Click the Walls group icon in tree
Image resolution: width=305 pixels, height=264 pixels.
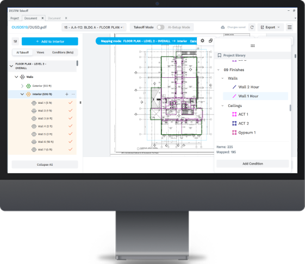23,77
